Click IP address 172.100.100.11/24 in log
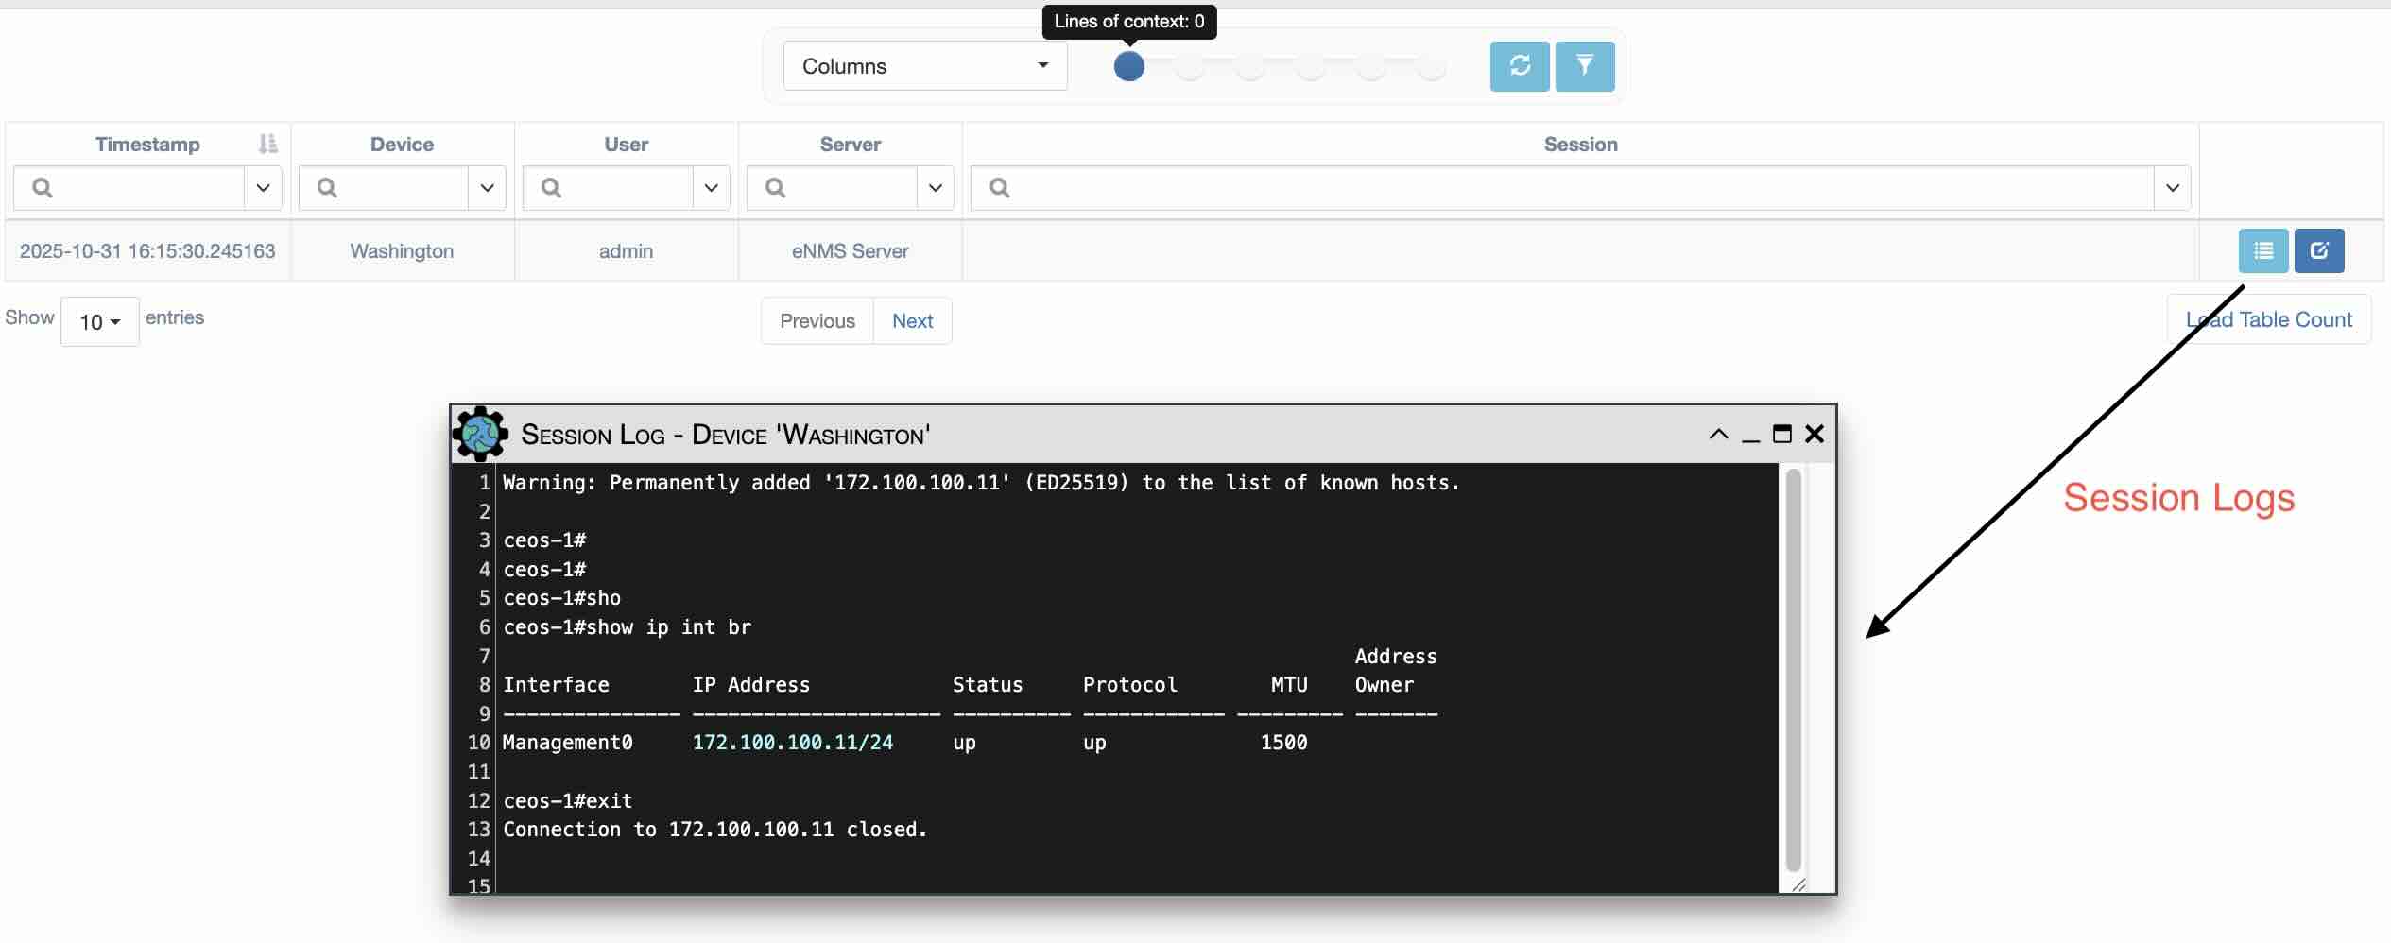Viewport: 2391px width, 943px height. click(x=792, y=743)
